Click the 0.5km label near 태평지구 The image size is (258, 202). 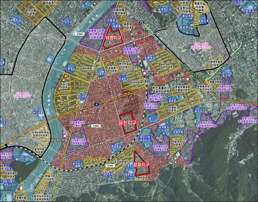[x=80, y=34]
